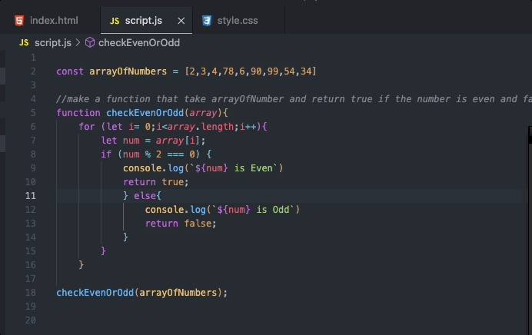532x335 pixels.
Task: Click 'is Odd' string on line 12
Action: pos(273,210)
